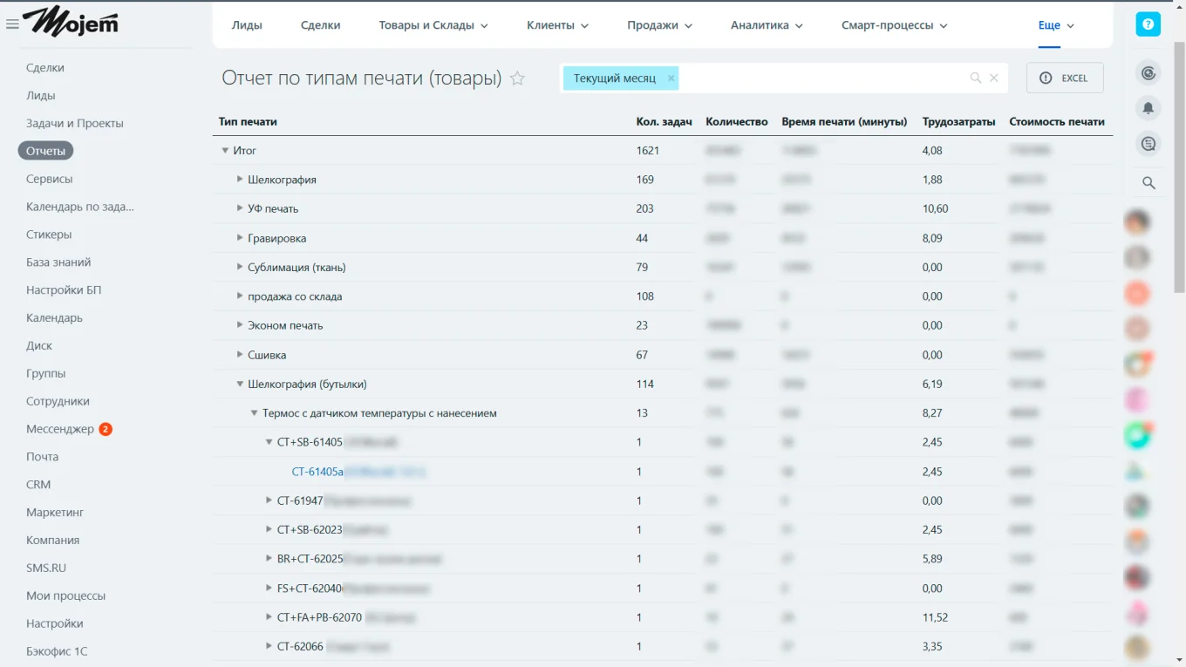Collapse the 'Шелкография (бутылки)' row
1186x667 pixels.
[x=240, y=384]
